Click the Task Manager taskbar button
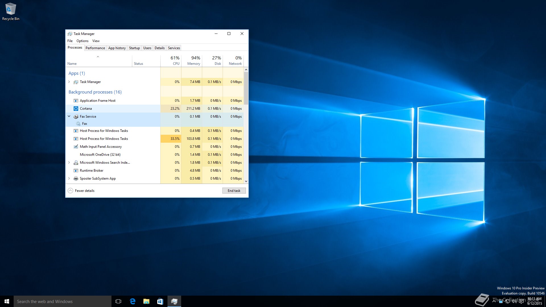The width and height of the screenshot is (546, 307). pyautogui.click(x=174, y=301)
